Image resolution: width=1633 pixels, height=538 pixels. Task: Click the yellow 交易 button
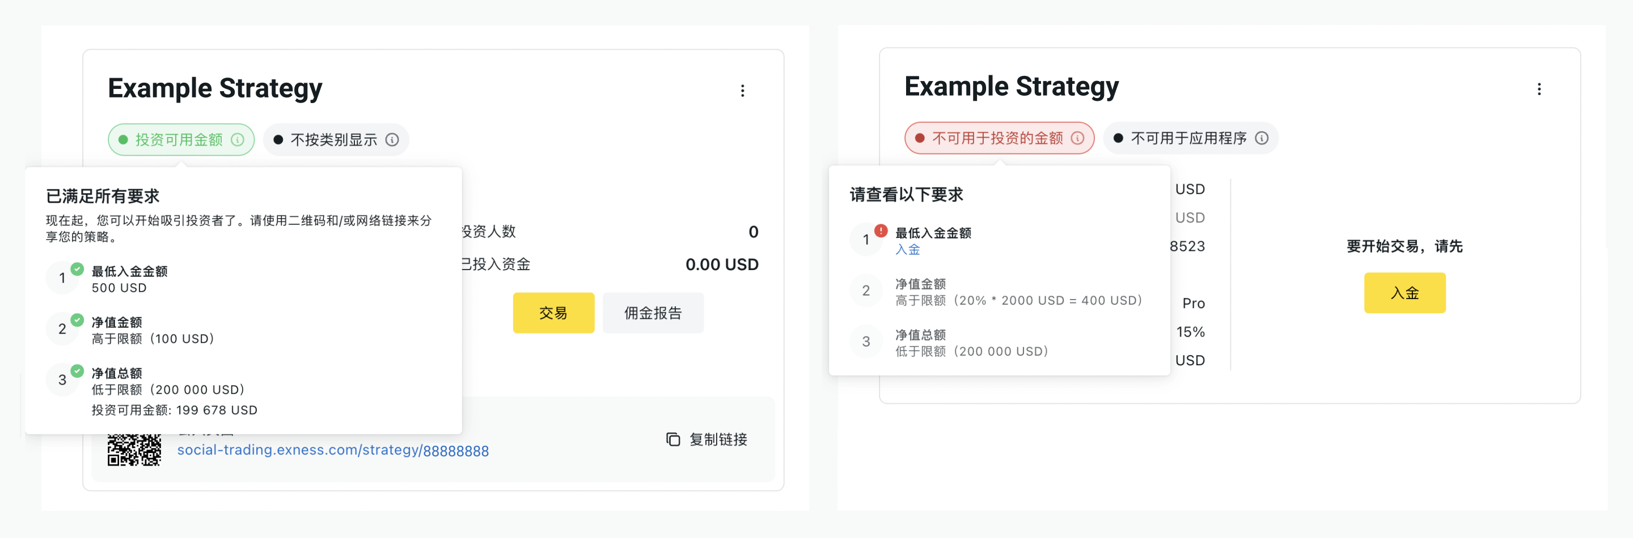click(x=553, y=313)
